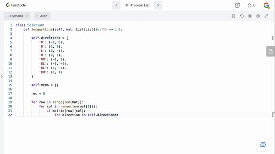Screen dimensions: 275x154
Task: Click the 'self.memo = {}' line
Action: pyautogui.click(x=45, y=85)
